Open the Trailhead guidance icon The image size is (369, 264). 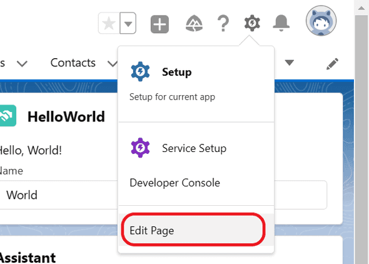[194, 23]
